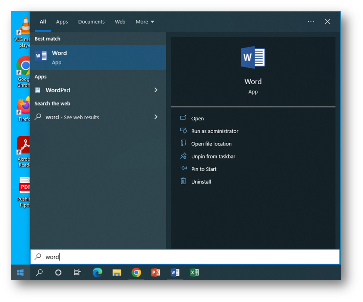Click the Cortana circle icon
The image size is (363, 302).
pyautogui.click(x=58, y=272)
